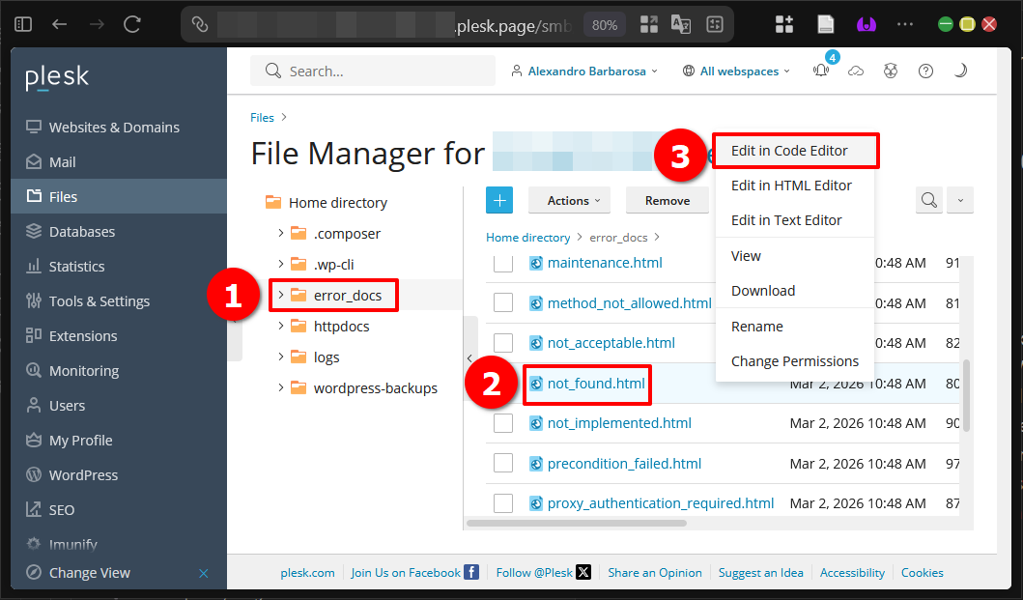The width and height of the screenshot is (1023, 600).
Task: Close the Change View option
Action: pos(204,573)
